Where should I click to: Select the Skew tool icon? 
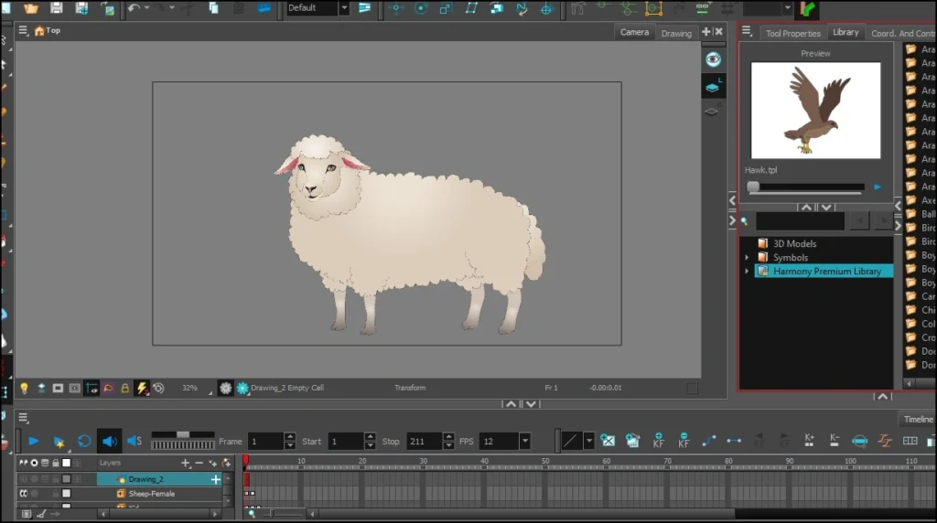[x=471, y=8]
